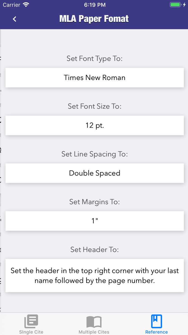This screenshot has width=188, height=335.
Task: Select the Reference bookmark icon
Action: pos(157,321)
